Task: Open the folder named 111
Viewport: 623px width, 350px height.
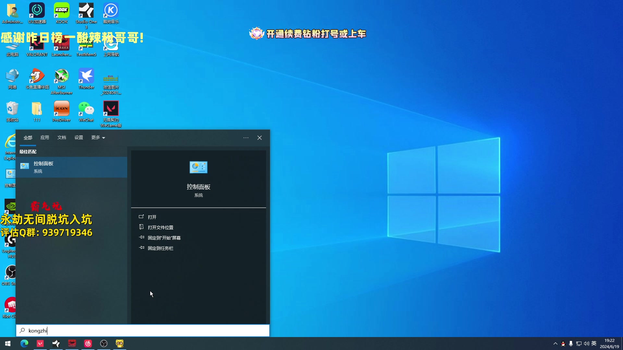Action: point(37,111)
